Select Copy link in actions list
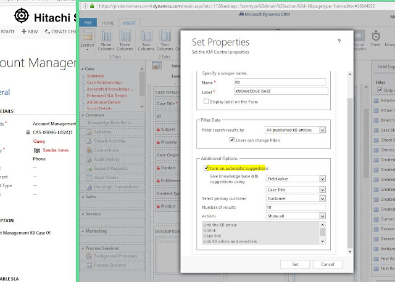The width and height of the screenshot is (395, 282). coord(212,236)
